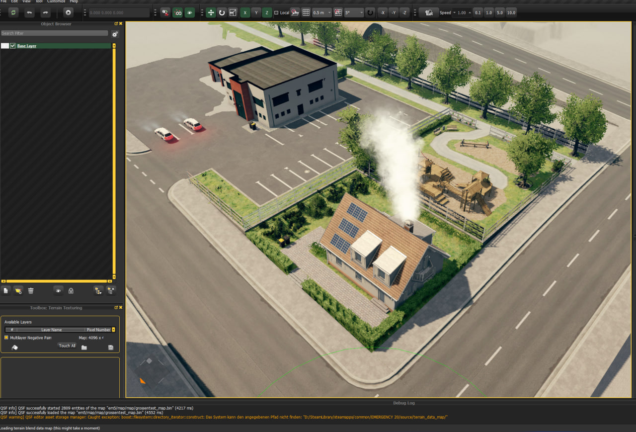
Task: Open the Help menu
Action: coord(74,1)
